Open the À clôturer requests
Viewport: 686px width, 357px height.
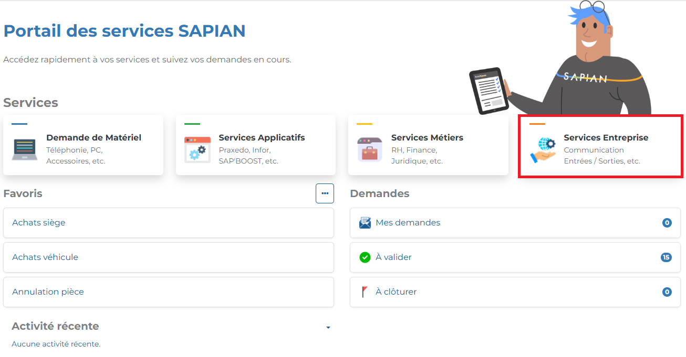point(515,292)
